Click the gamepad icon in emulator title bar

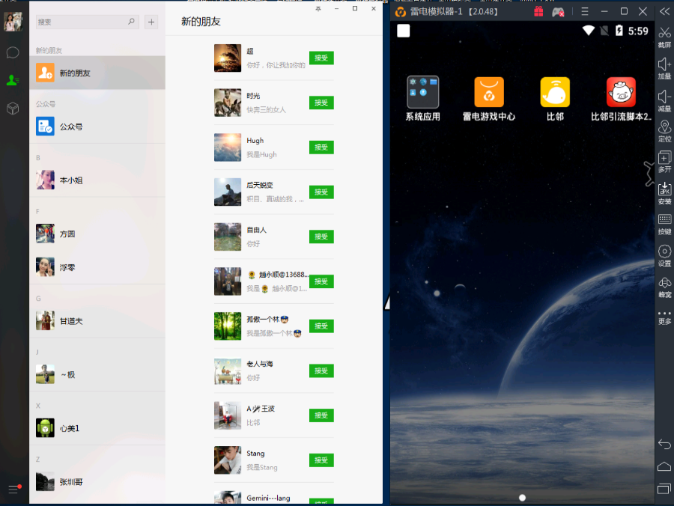pos(558,12)
